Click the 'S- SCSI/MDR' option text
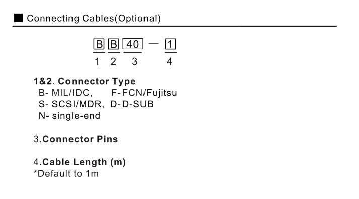 coord(71,104)
